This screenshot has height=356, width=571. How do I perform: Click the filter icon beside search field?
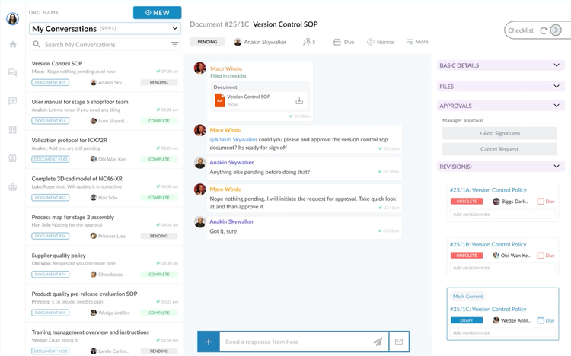175,44
